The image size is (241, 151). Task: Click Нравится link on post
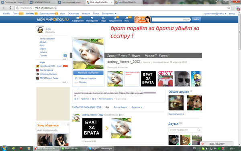tap(85, 99)
